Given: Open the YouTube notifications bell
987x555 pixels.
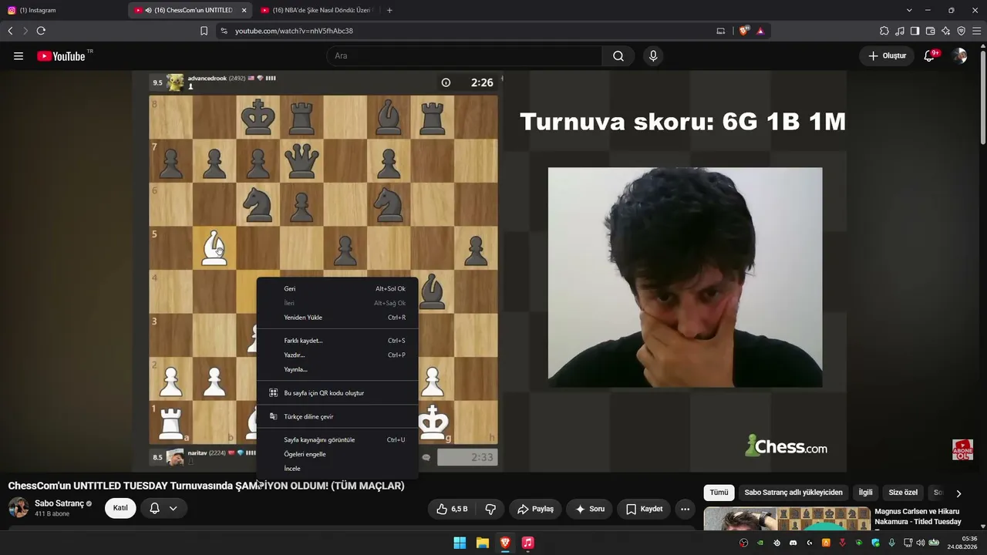Looking at the screenshot, I should tap(930, 56).
